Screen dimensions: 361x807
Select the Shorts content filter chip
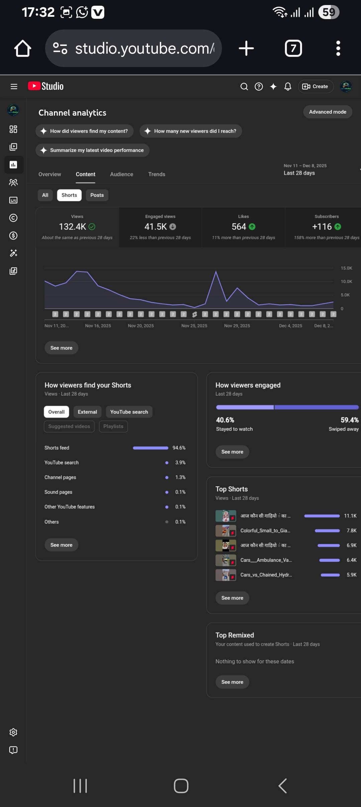[x=69, y=195]
